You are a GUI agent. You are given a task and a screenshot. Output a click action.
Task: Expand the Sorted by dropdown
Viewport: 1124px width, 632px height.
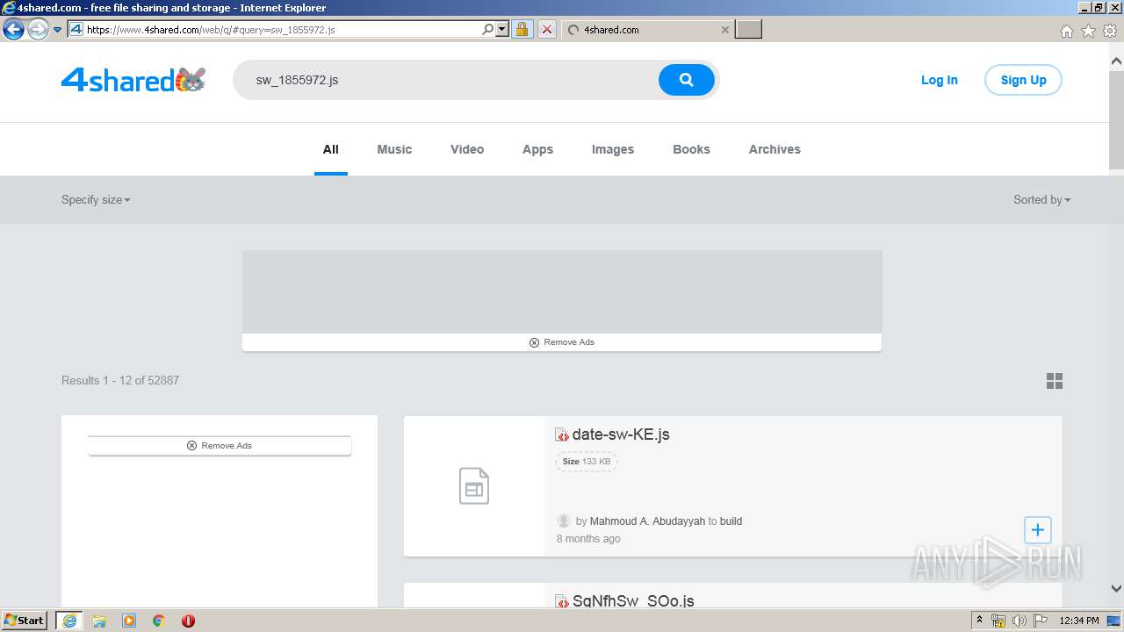(x=1041, y=200)
